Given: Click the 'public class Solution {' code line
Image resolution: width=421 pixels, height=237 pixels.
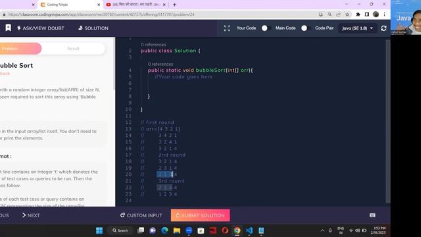Looking at the screenshot, I should (x=170, y=51).
